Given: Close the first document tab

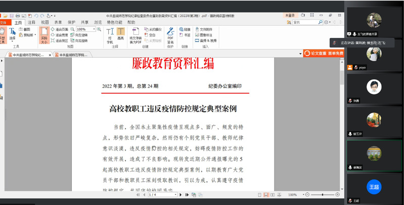Looking at the screenshot, I should 51,54.
